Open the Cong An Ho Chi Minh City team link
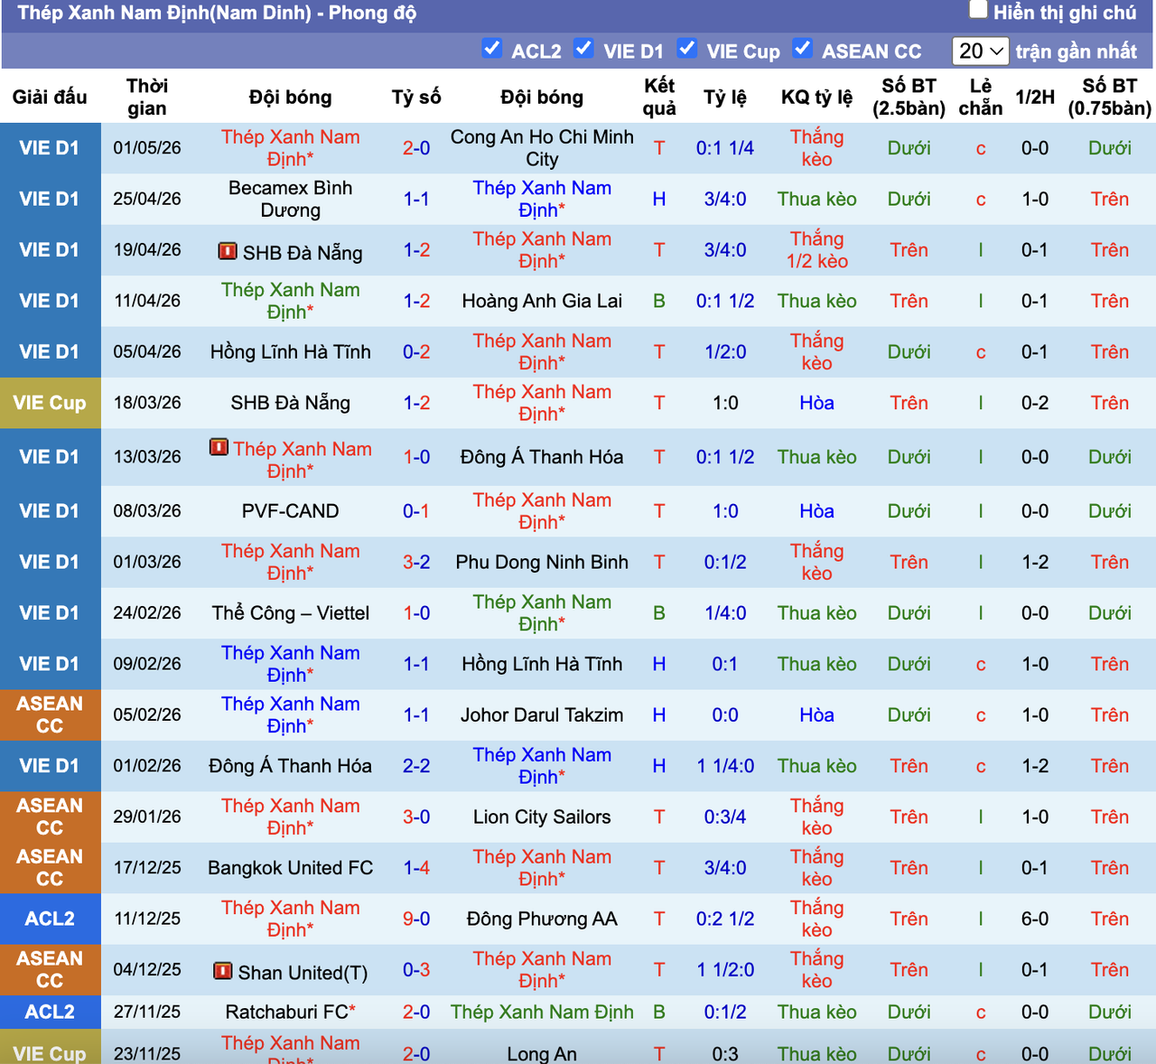Image resolution: width=1156 pixels, height=1064 pixels. pos(542,148)
